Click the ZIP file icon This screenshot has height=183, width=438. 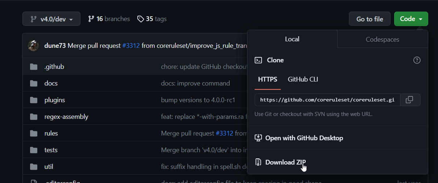258,162
